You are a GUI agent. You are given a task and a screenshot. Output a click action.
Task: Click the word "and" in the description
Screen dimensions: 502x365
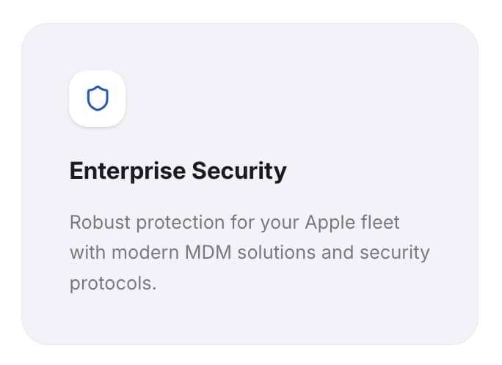tap(334, 252)
